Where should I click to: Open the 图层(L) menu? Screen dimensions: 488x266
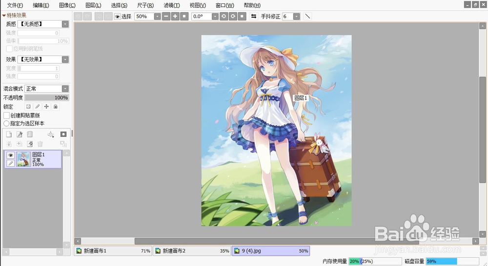tap(93, 5)
